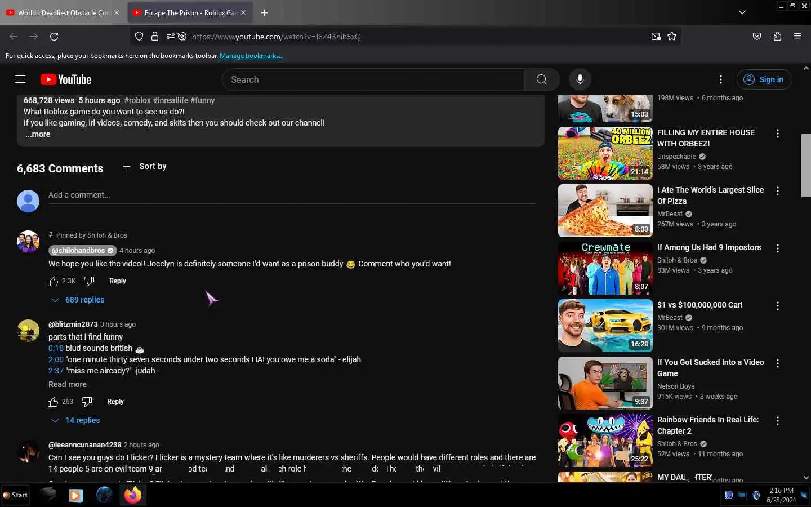The height and width of the screenshot is (507, 811).
Task: Click the taskbar clock
Action: tap(781, 495)
